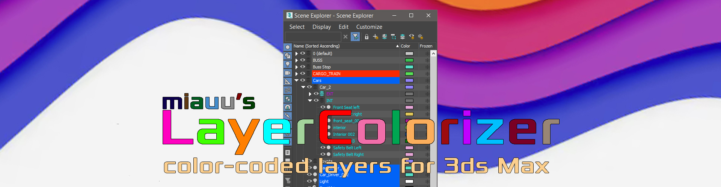Toggle the funnel filter button beside search
The height and width of the screenshot is (187, 721).
click(355, 37)
